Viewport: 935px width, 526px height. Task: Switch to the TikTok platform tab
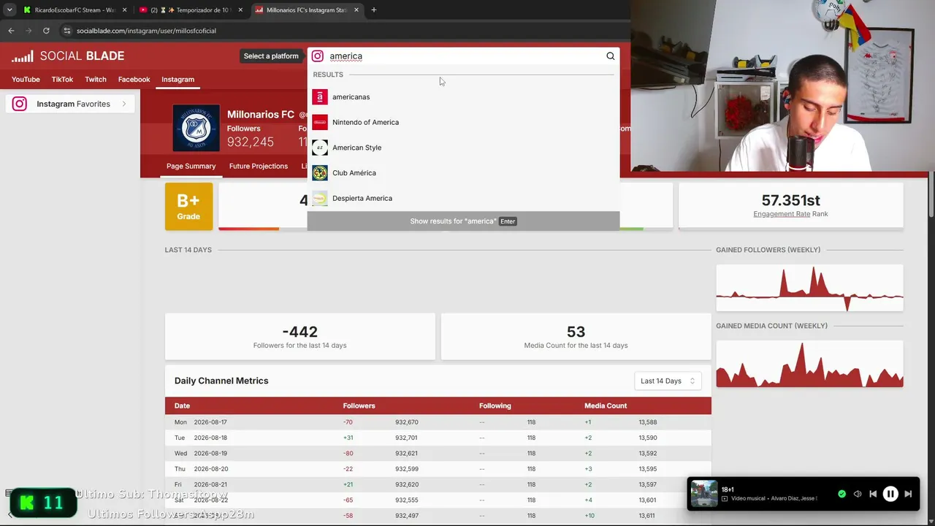[x=62, y=79]
